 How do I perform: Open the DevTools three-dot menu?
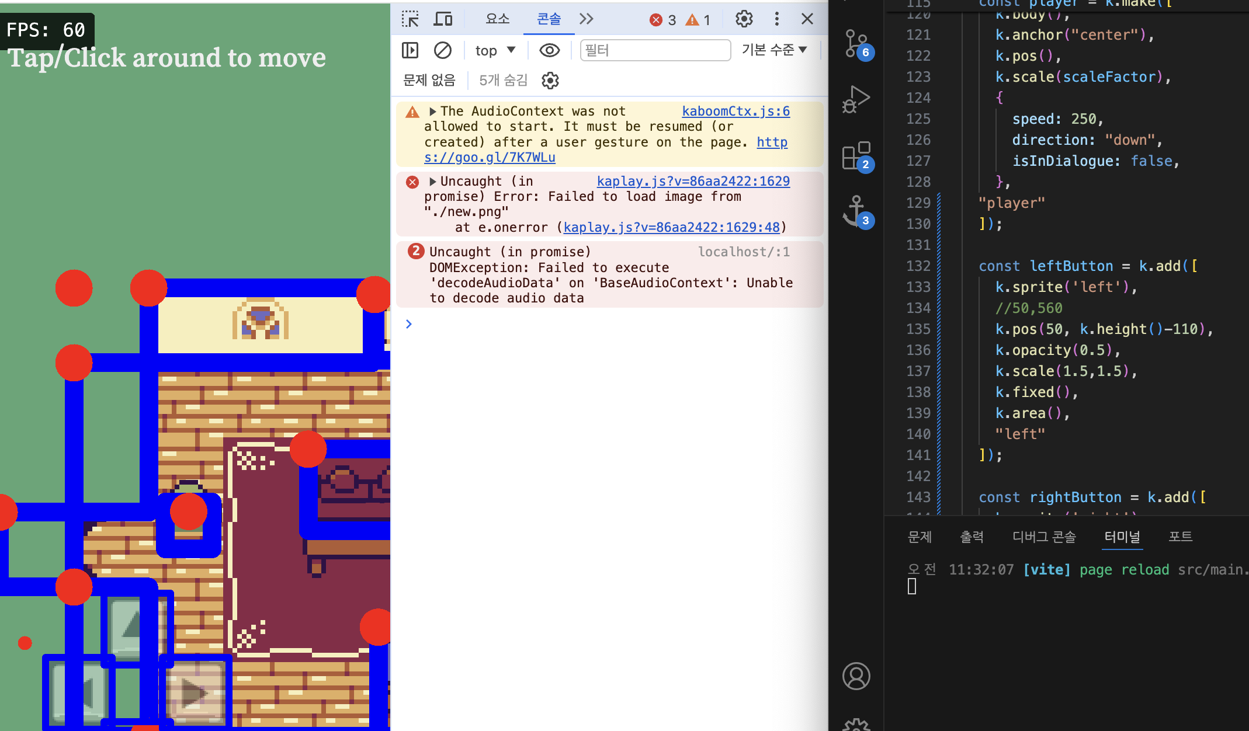click(x=776, y=19)
